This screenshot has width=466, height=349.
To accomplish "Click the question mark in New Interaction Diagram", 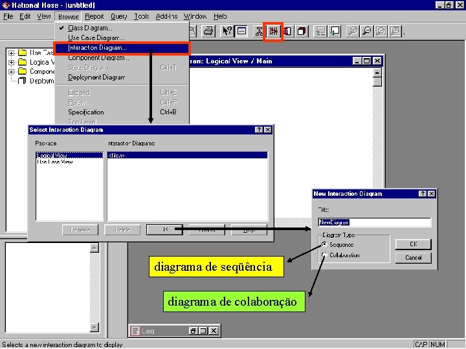I will (x=422, y=193).
